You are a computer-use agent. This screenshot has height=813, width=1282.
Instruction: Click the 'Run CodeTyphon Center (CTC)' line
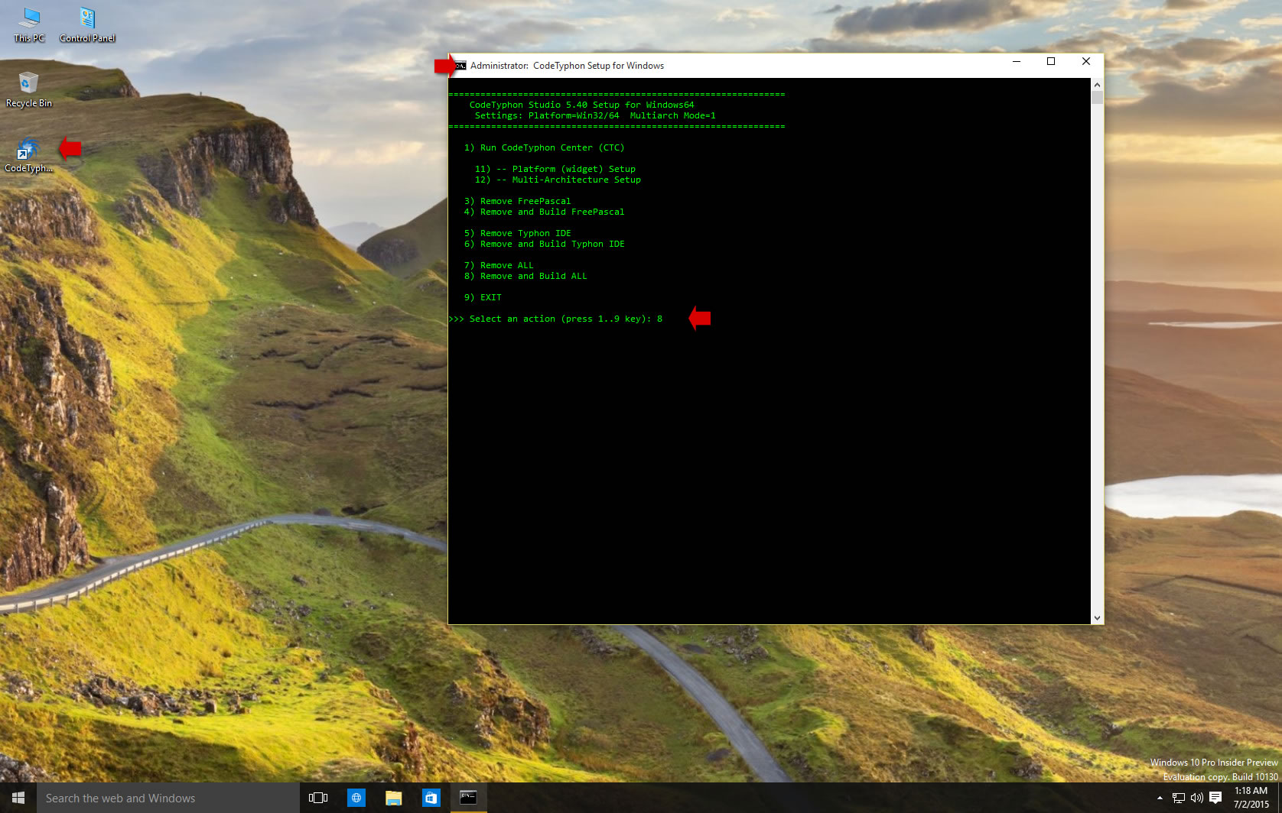[544, 147]
